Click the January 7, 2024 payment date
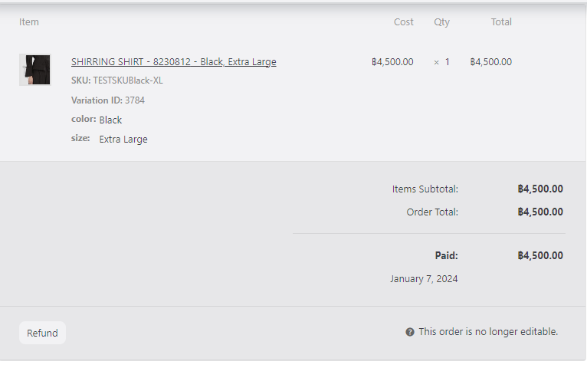The image size is (587, 368). (424, 279)
